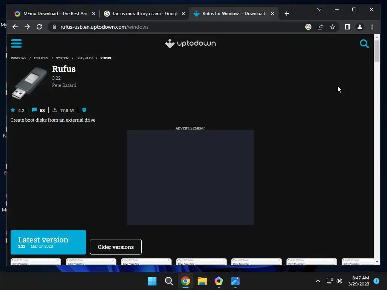387x290 pixels.
Task: Open the Chrome three-dot menu
Action: 372,27
